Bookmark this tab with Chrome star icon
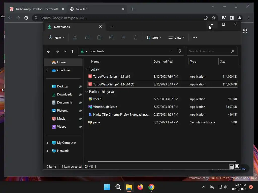The height and width of the screenshot is (193, 258). 214,18
